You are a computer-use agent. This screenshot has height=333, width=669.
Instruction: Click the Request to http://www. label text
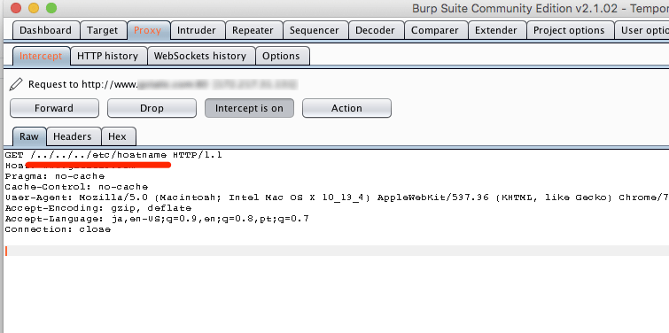click(x=82, y=84)
